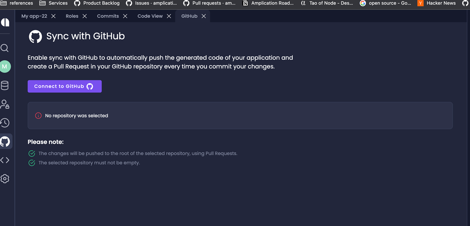Select the My app-22 tab
The height and width of the screenshot is (226, 470).
coord(33,16)
